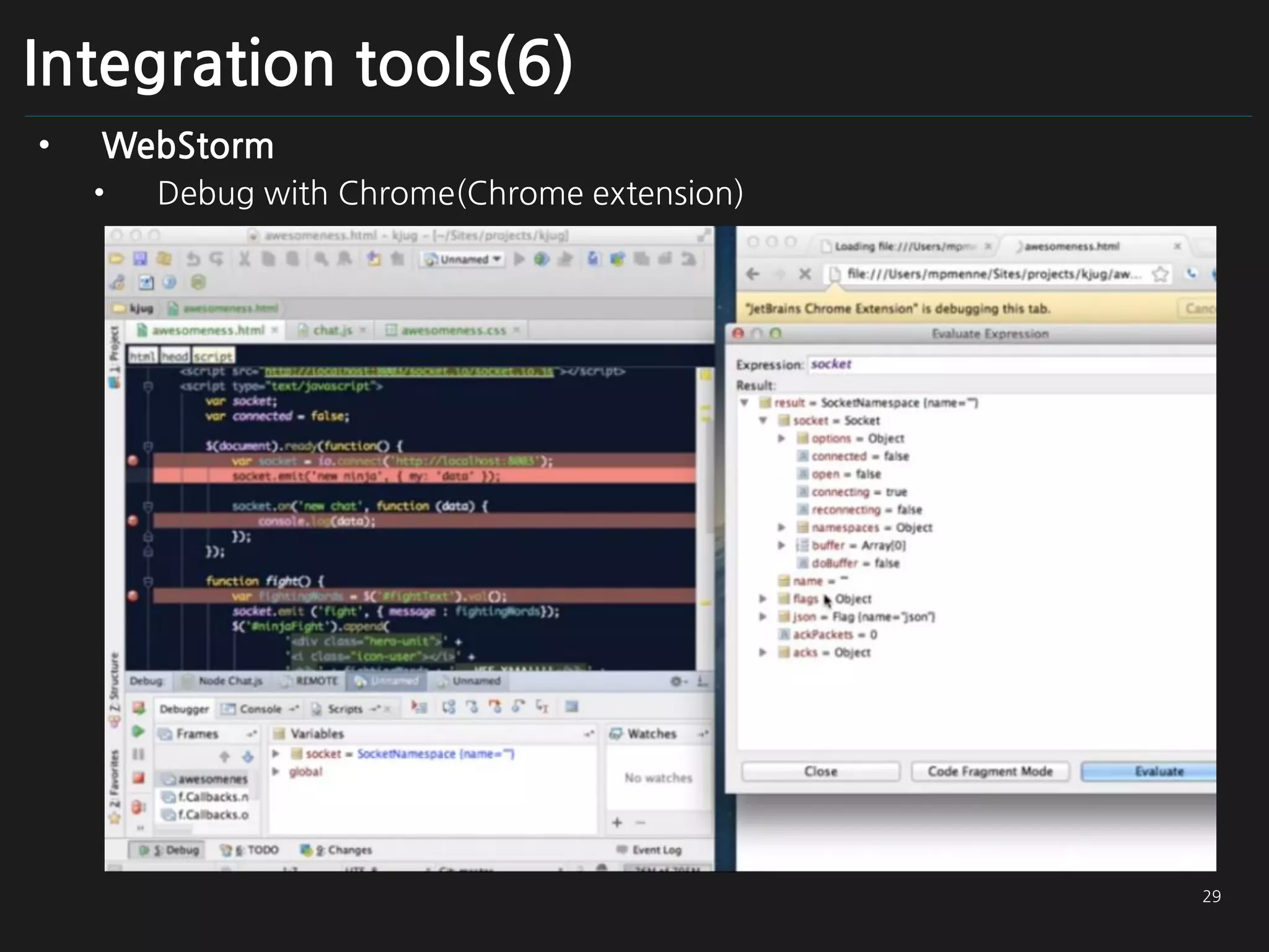
Task: Click the Copy icon in toolbar
Action: pos(268,258)
